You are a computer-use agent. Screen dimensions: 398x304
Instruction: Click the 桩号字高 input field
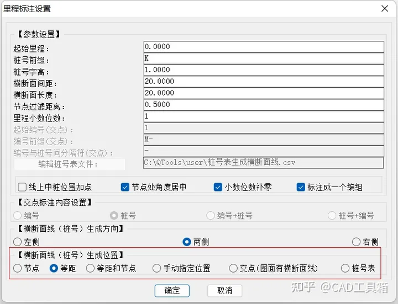[x=264, y=70]
